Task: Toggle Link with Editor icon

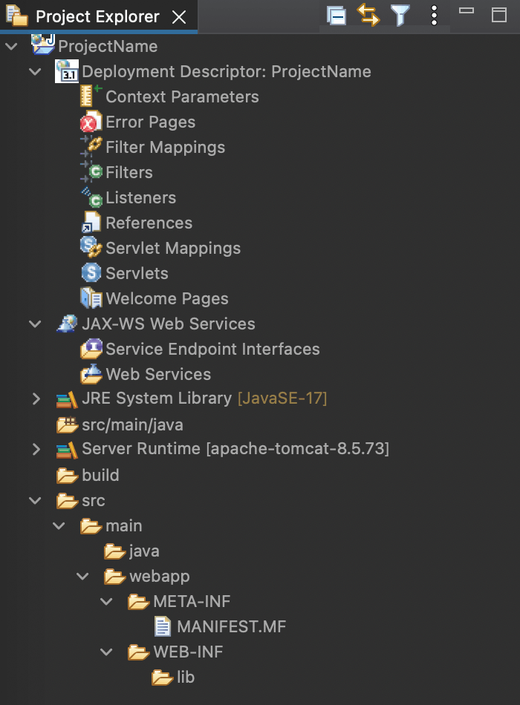Action: coord(368,16)
